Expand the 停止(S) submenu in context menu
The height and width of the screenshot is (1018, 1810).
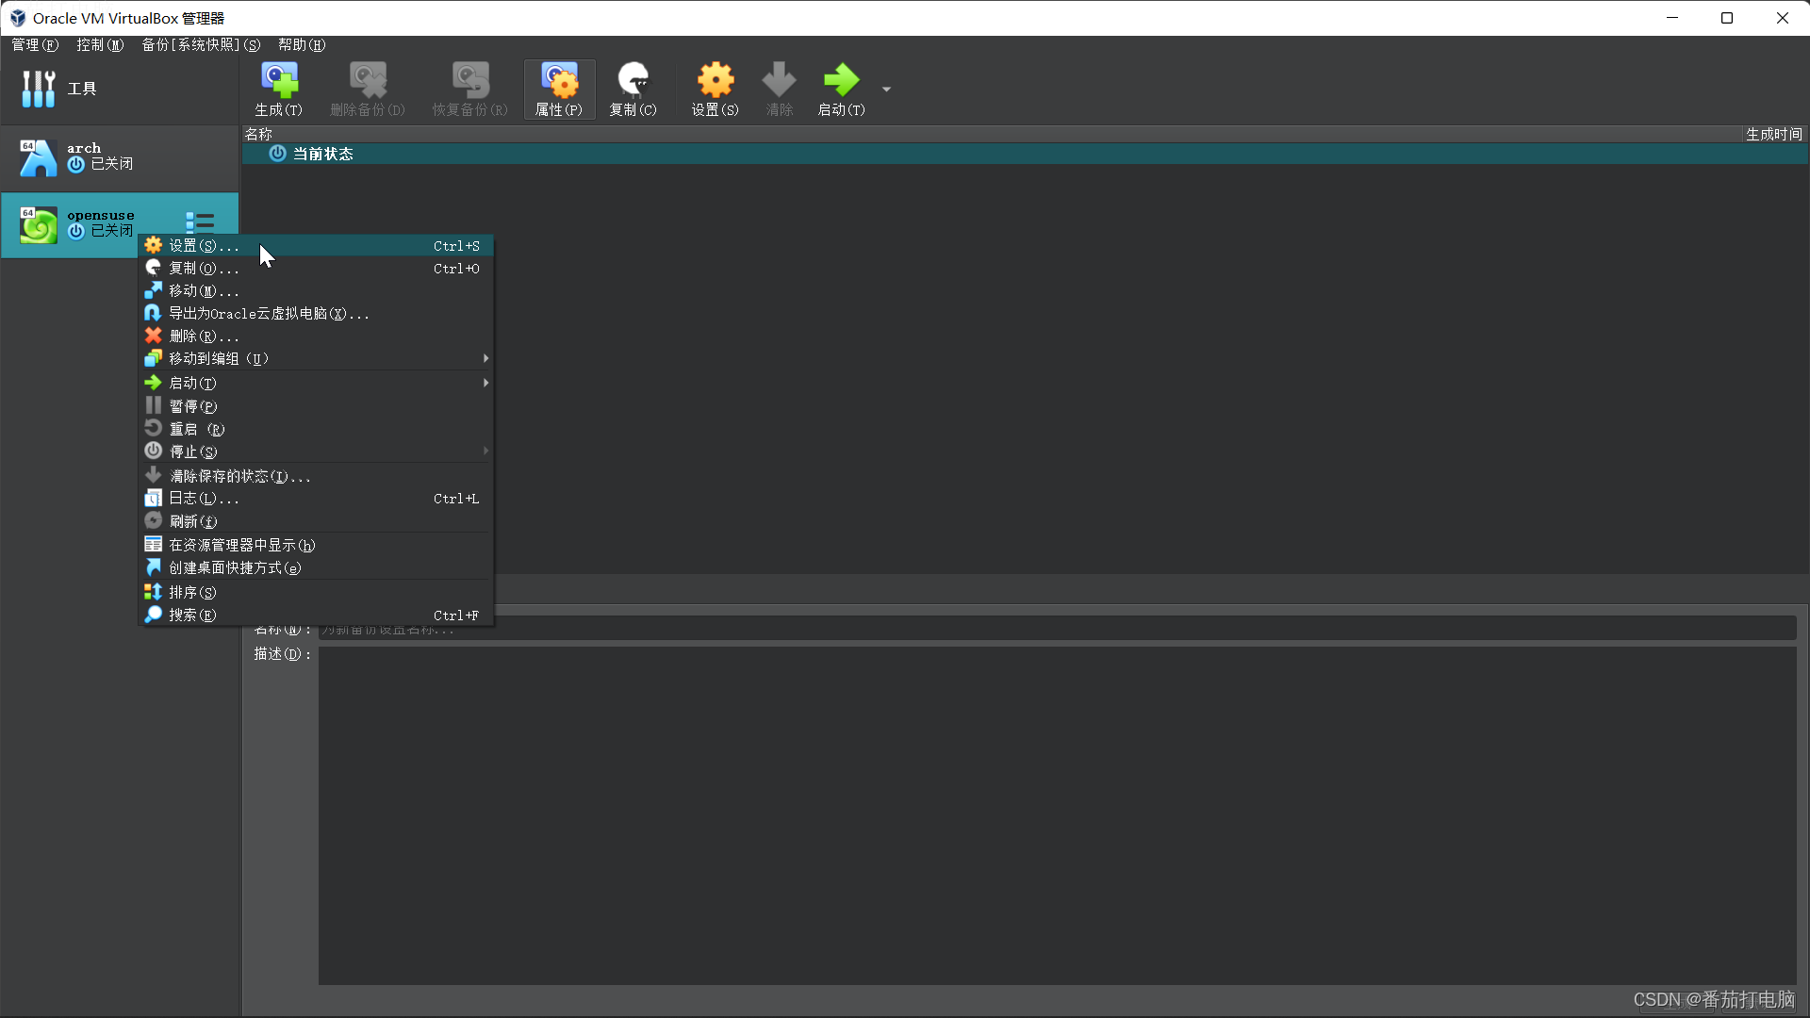[316, 452]
